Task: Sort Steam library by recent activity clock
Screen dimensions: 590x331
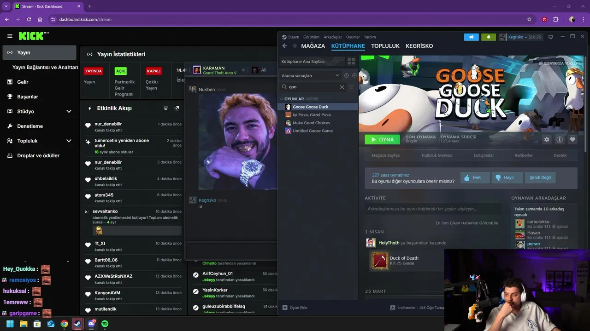Action: pos(346,75)
